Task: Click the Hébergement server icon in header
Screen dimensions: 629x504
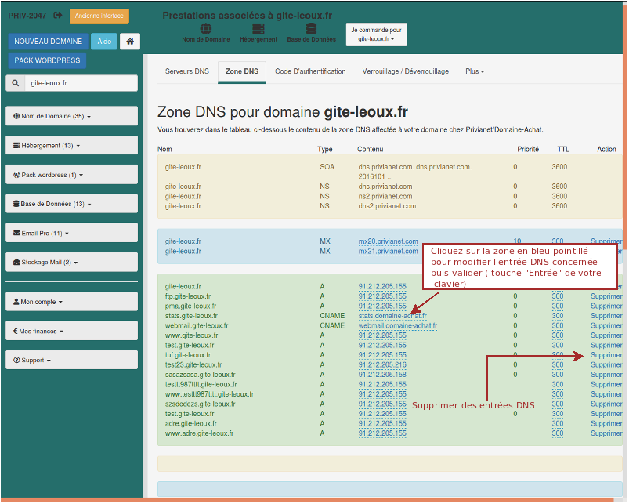Action: (x=258, y=29)
